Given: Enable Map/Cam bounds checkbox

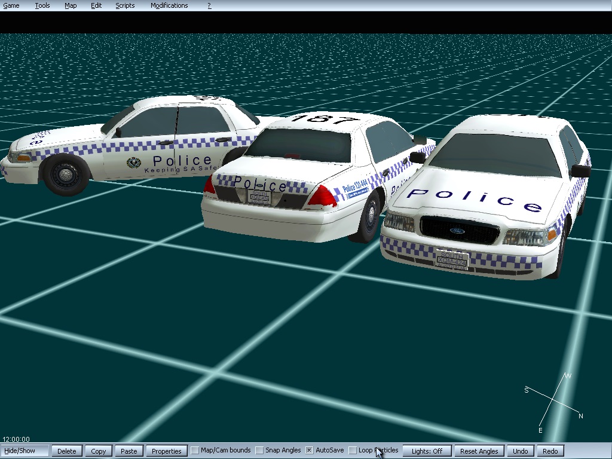Looking at the screenshot, I should (195, 451).
